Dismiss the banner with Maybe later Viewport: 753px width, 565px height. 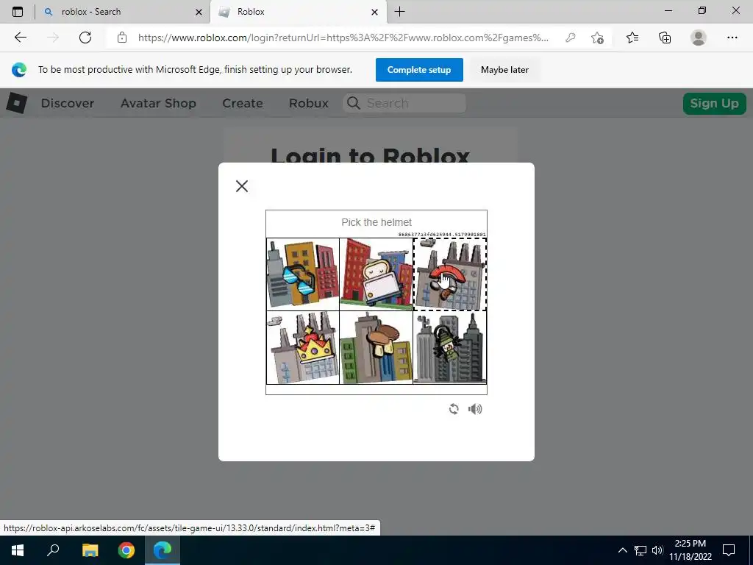coord(504,70)
